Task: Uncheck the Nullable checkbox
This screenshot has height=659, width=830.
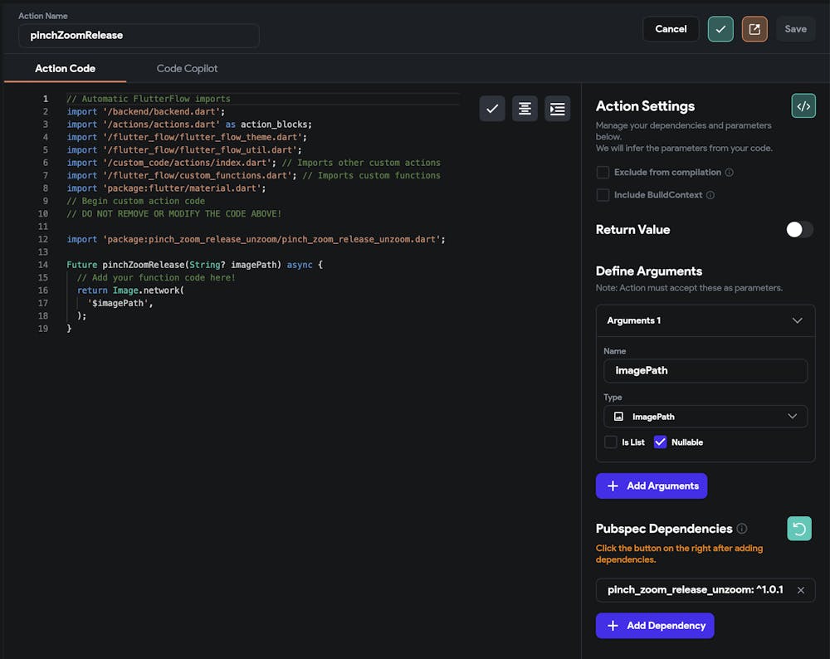Action: pyautogui.click(x=660, y=442)
